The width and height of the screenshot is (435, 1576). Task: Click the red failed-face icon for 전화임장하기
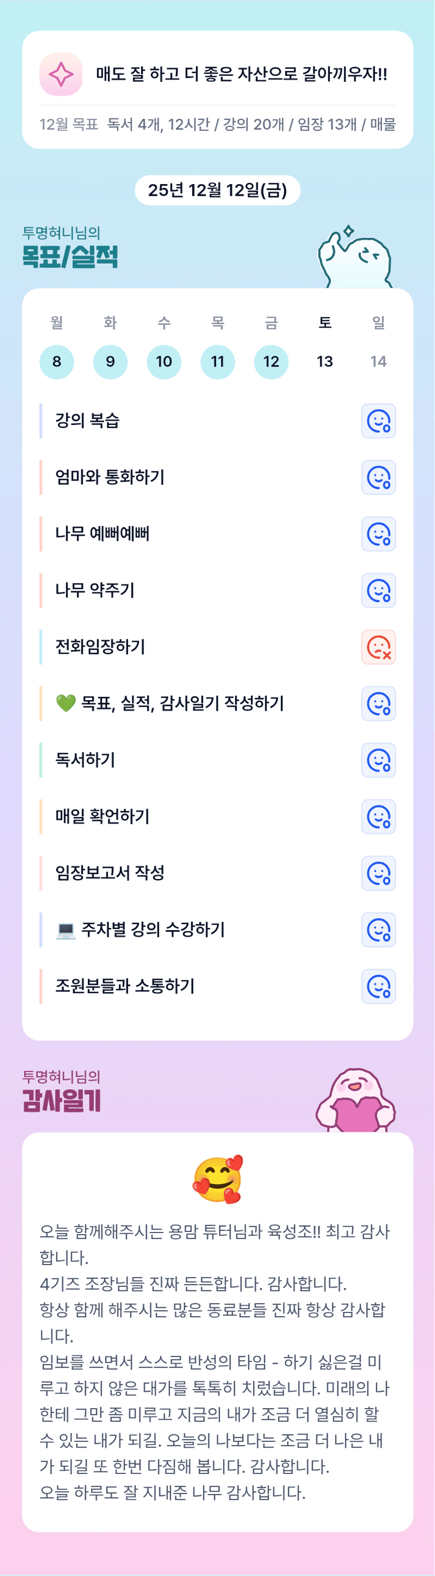coord(378,646)
